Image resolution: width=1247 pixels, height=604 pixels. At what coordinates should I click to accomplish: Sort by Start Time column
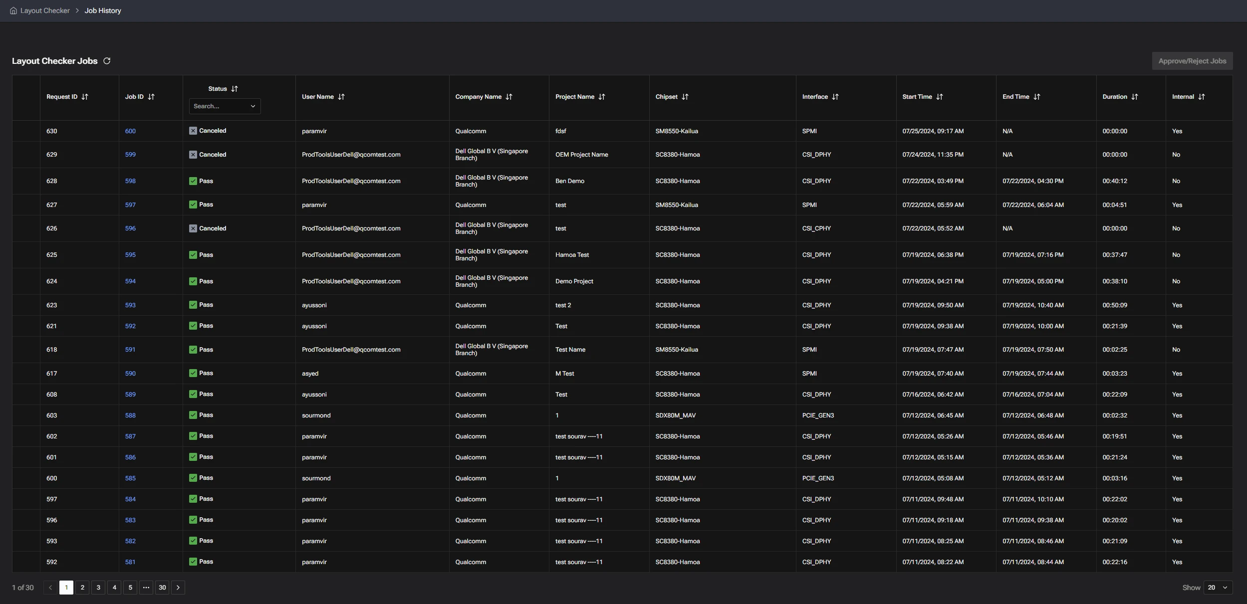coord(940,97)
